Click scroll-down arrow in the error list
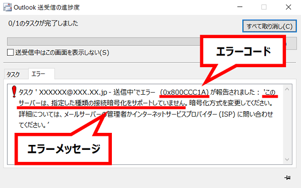Screen dimensions: 301x188 pyautogui.click(x=287, y=159)
